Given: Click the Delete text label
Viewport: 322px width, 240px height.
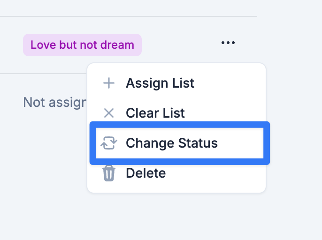Looking at the screenshot, I should click(146, 173).
